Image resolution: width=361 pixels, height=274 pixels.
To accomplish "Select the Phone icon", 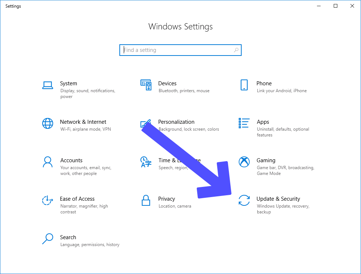I will tap(244, 85).
